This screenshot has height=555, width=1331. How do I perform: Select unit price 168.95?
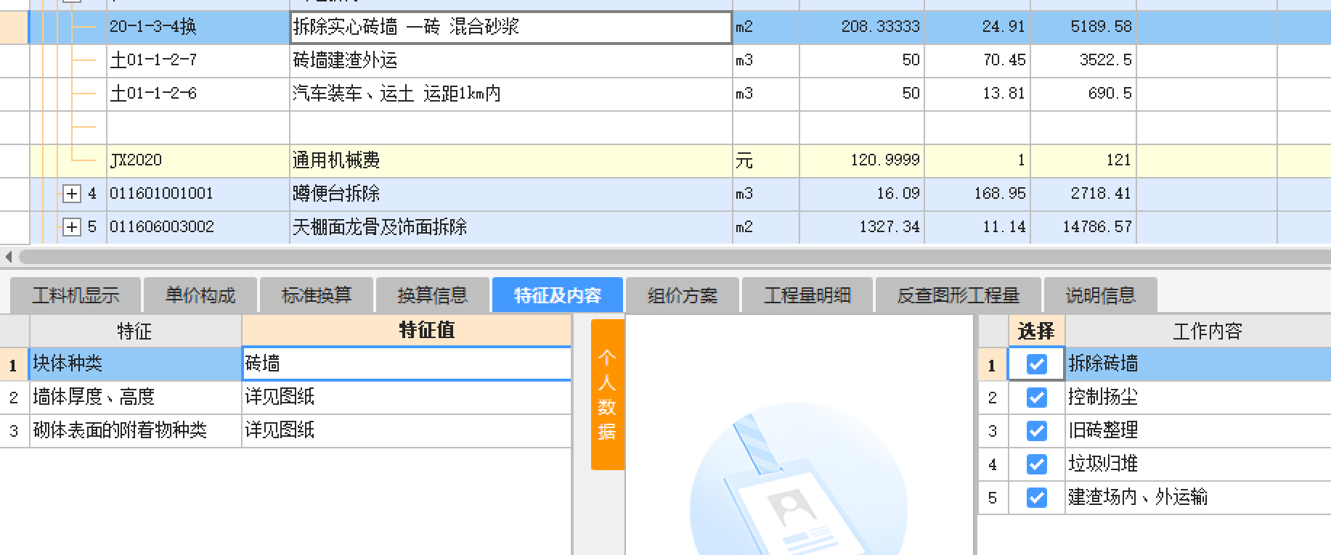pyautogui.click(x=977, y=194)
